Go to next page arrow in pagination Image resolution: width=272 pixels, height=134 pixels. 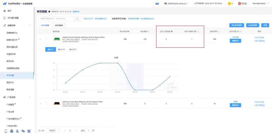(x=75, y=130)
